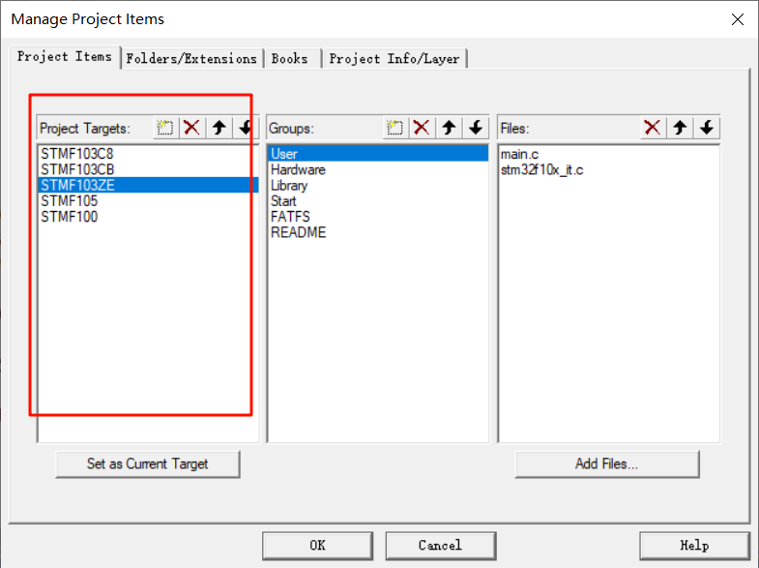Screen dimensions: 759x568
Task: Move group up arrow in Groups
Action: [449, 129]
